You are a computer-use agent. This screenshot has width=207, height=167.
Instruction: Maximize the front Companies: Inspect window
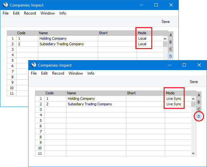184,65
